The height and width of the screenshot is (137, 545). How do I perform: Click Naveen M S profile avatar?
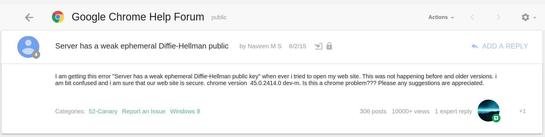coord(28,47)
